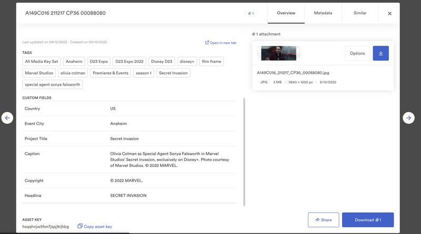The height and width of the screenshot is (234, 421).
Task: Click the Share button
Action: [323, 220]
